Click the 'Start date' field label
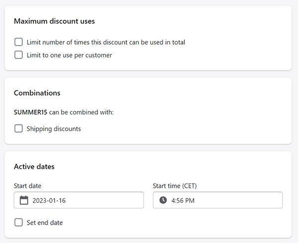 tap(27, 185)
